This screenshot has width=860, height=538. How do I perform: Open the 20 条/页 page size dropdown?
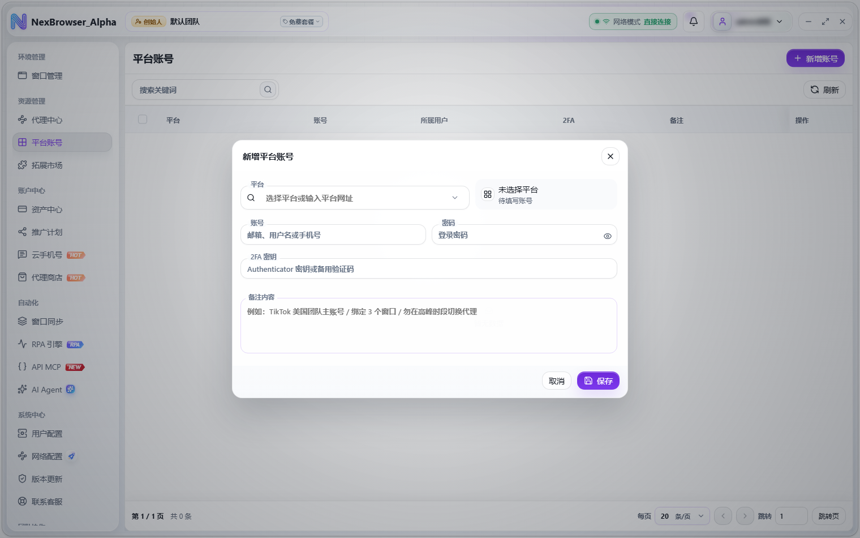(x=682, y=516)
